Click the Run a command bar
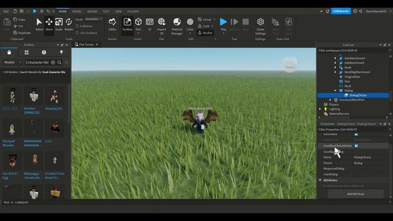The width and height of the screenshot is (393, 221). 195,203
